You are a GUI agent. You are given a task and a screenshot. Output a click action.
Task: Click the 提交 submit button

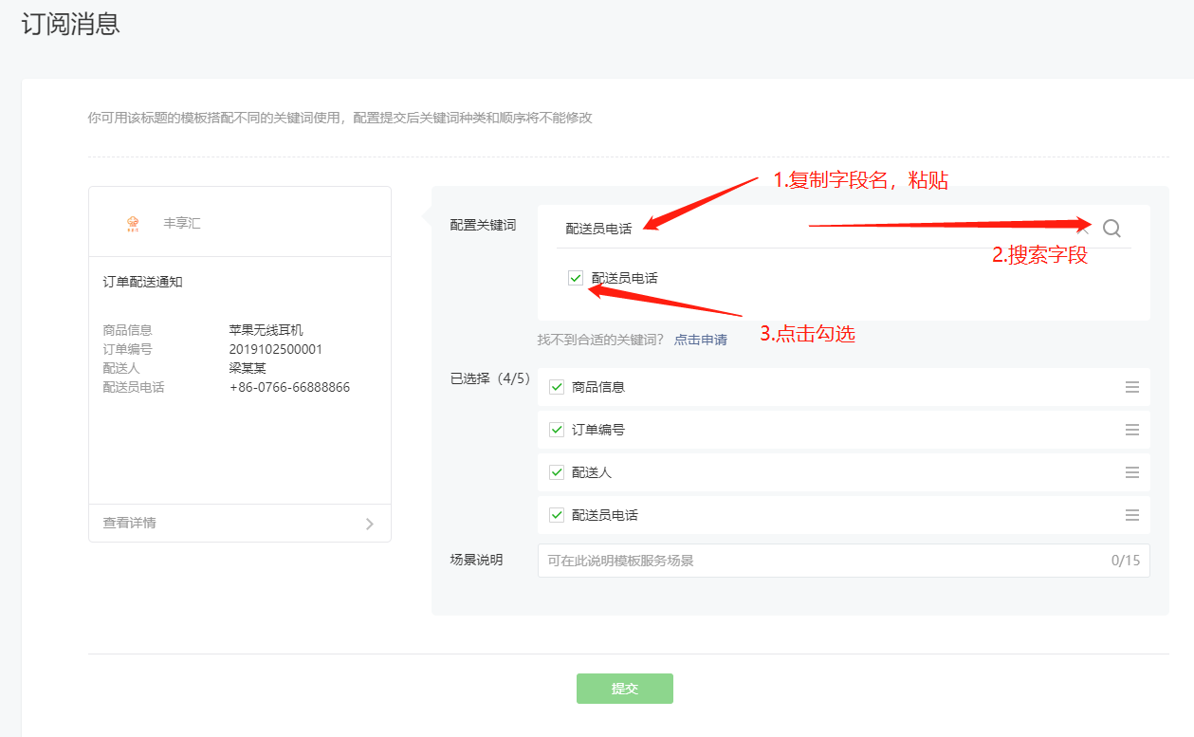[624, 689]
